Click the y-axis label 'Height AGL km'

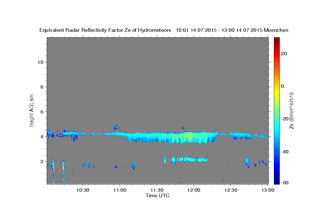[32, 110]
